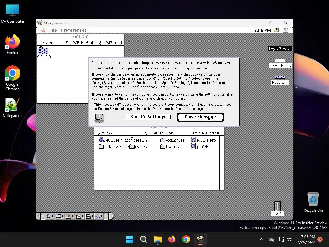Select the ptable file icon
The width and height of the screenshot is (329, 247).
pyautogui.click(x=193, y=146)
